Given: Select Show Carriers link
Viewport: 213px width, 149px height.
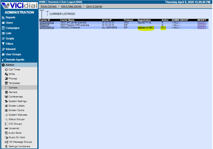Looking at the screenshot, I should [x=49, y=6].
